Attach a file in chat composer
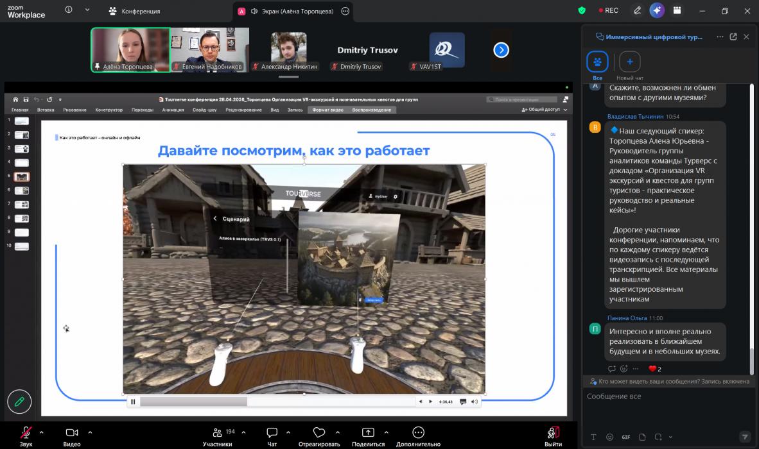Image resolution: width=759 pixels, height=449 pixels. click(x=642, y=437)
